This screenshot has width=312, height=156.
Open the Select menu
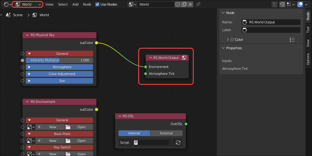pyautogui.click(x=63, y=4)
